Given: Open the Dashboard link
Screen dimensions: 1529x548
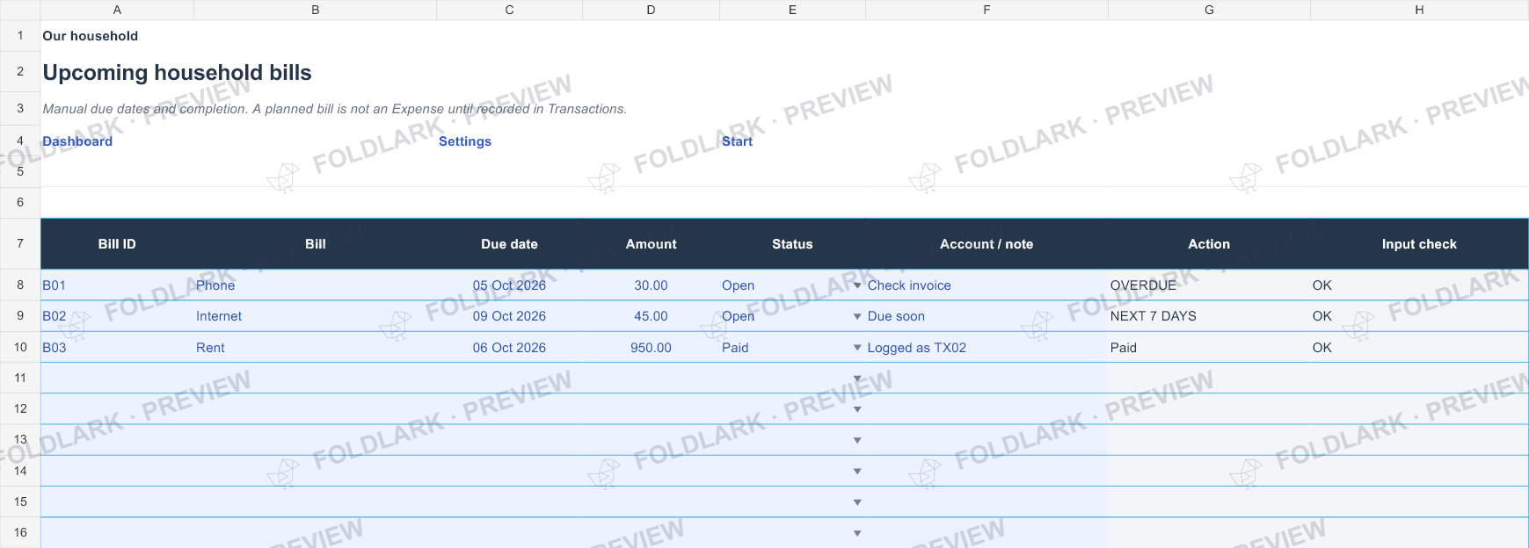Looking at the screenshot, I should 77,141.
